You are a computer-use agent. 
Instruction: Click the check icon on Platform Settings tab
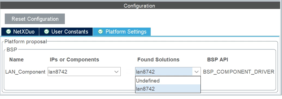(x=101, y=32)
